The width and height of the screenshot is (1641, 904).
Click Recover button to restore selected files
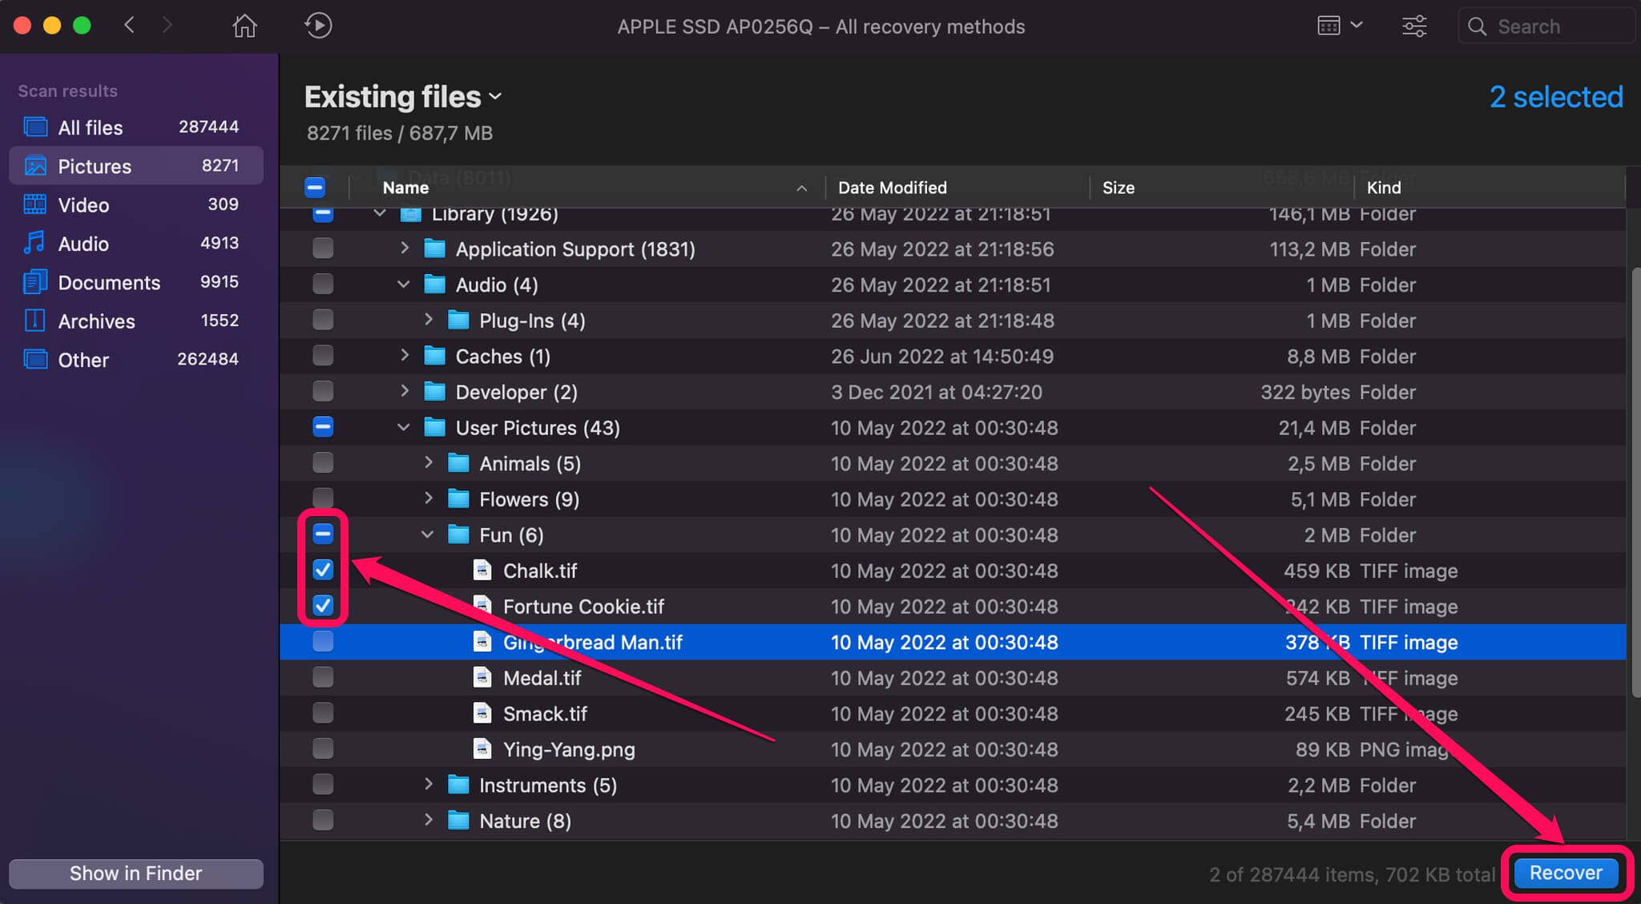[1566, 873]
